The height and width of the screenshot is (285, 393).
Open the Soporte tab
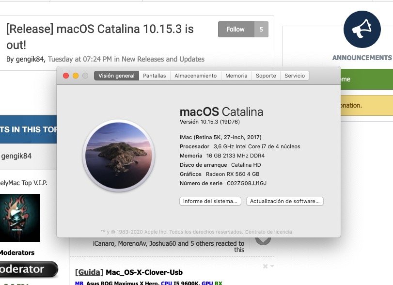[x=266, y=76]
